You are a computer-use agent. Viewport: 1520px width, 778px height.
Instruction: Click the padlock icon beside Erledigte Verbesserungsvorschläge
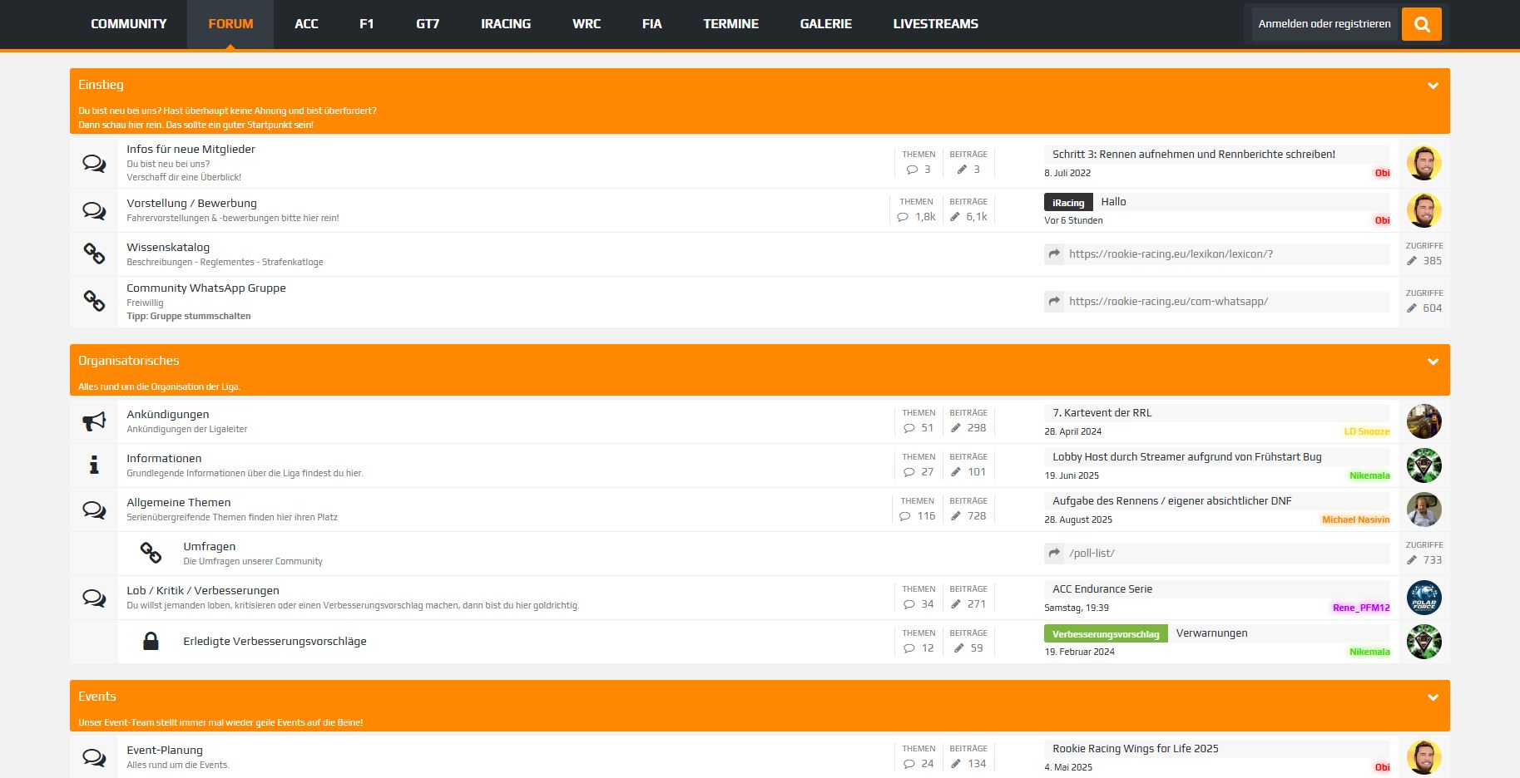click(151, 641)
